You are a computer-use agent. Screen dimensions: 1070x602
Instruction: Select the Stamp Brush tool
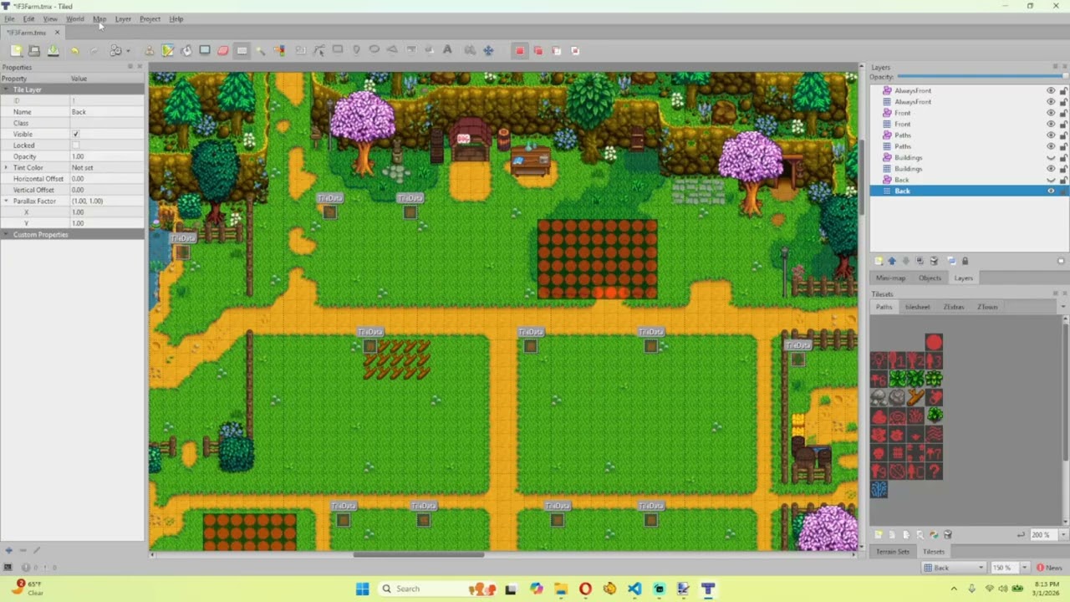149,50
